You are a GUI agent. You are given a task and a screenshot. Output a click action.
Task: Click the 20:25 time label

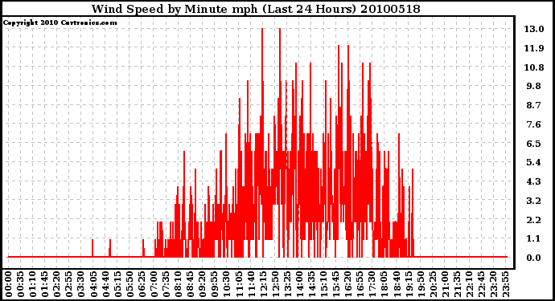click(x=432, y=285)
